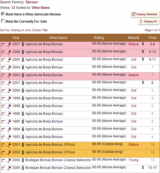The height and width of the screenshot is (173, 160).
Task: Click Display All button
Action: [148, 22]
